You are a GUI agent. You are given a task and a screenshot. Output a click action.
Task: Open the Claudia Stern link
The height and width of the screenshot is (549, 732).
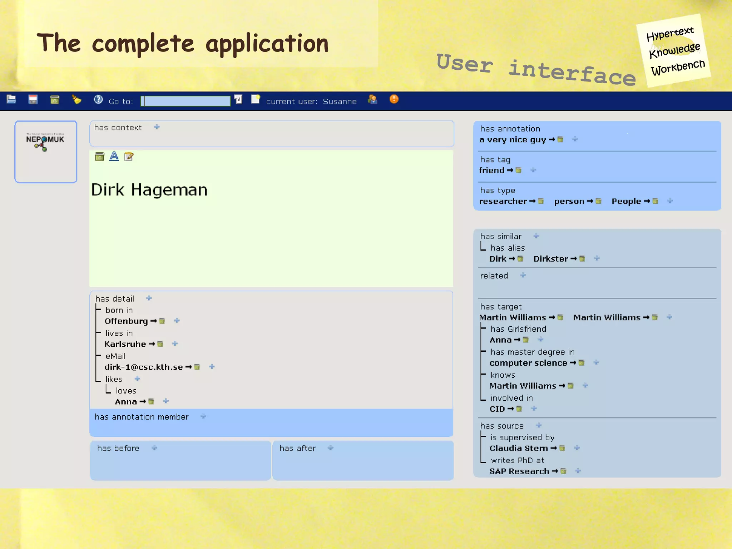518,448
